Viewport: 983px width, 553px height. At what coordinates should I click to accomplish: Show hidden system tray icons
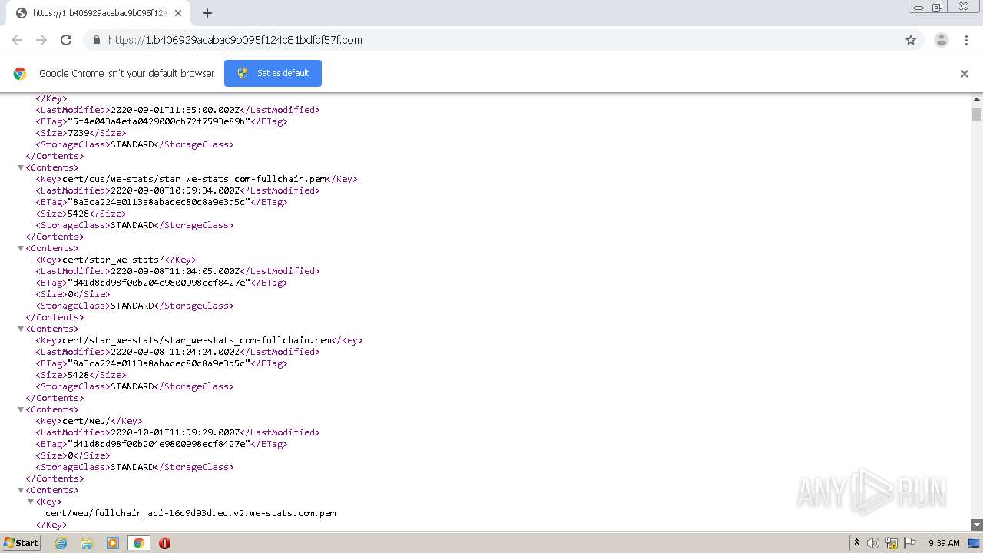[856, 543]
